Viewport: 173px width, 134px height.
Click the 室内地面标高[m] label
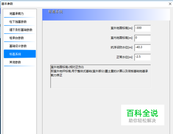pyautogui.click(x=121, y=38)
